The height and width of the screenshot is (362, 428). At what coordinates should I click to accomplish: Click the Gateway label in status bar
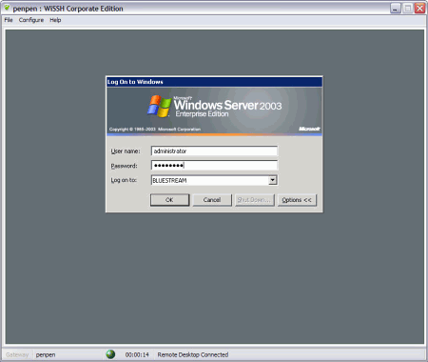coord(17,354)
